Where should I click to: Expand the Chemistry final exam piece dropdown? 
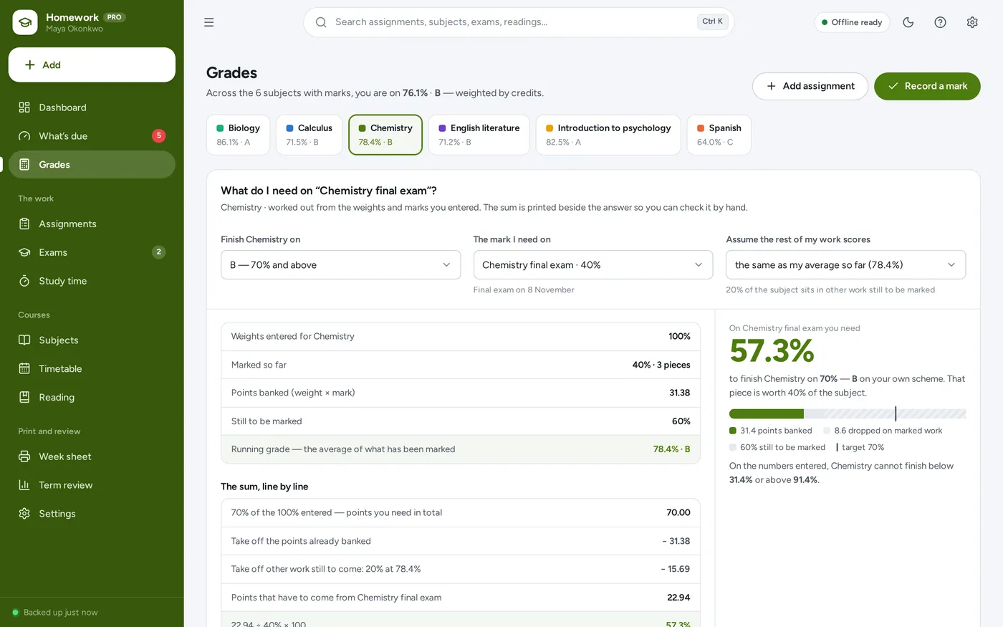(x=593, y=265)
